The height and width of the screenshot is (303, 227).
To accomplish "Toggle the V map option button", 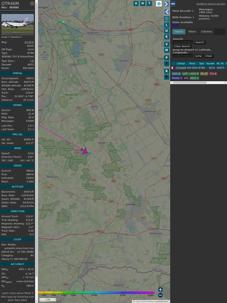I will coord(166,44).
